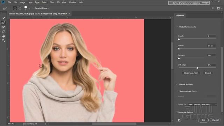Click the Smooth slider handle
Viewport: 224px width, 126px height.
[x=179, y=39]
